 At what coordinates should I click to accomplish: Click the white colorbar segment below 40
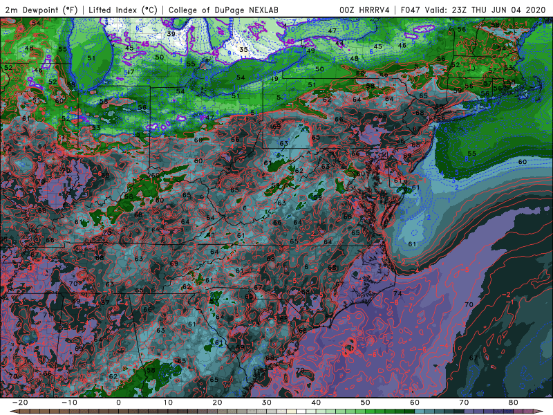pyautogui.click(x=301, y=412)
